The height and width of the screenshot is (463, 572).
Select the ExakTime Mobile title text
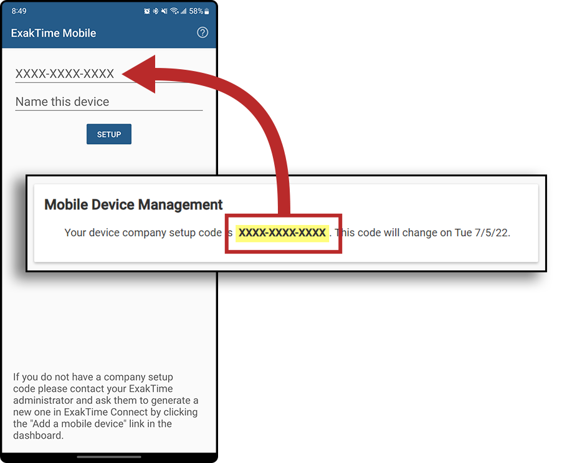[x=54, y=33]
